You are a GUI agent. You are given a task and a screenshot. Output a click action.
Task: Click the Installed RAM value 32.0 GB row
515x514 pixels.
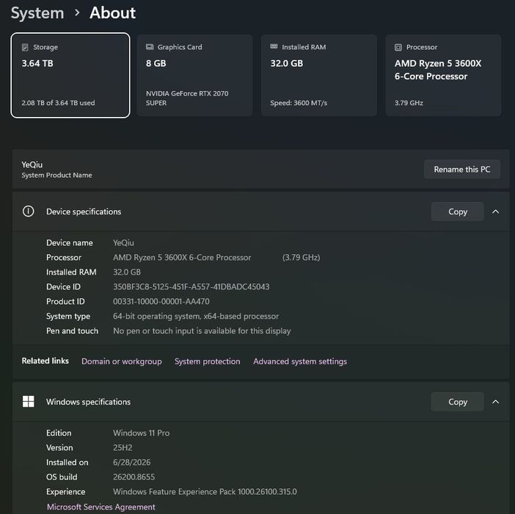point(127,272)
